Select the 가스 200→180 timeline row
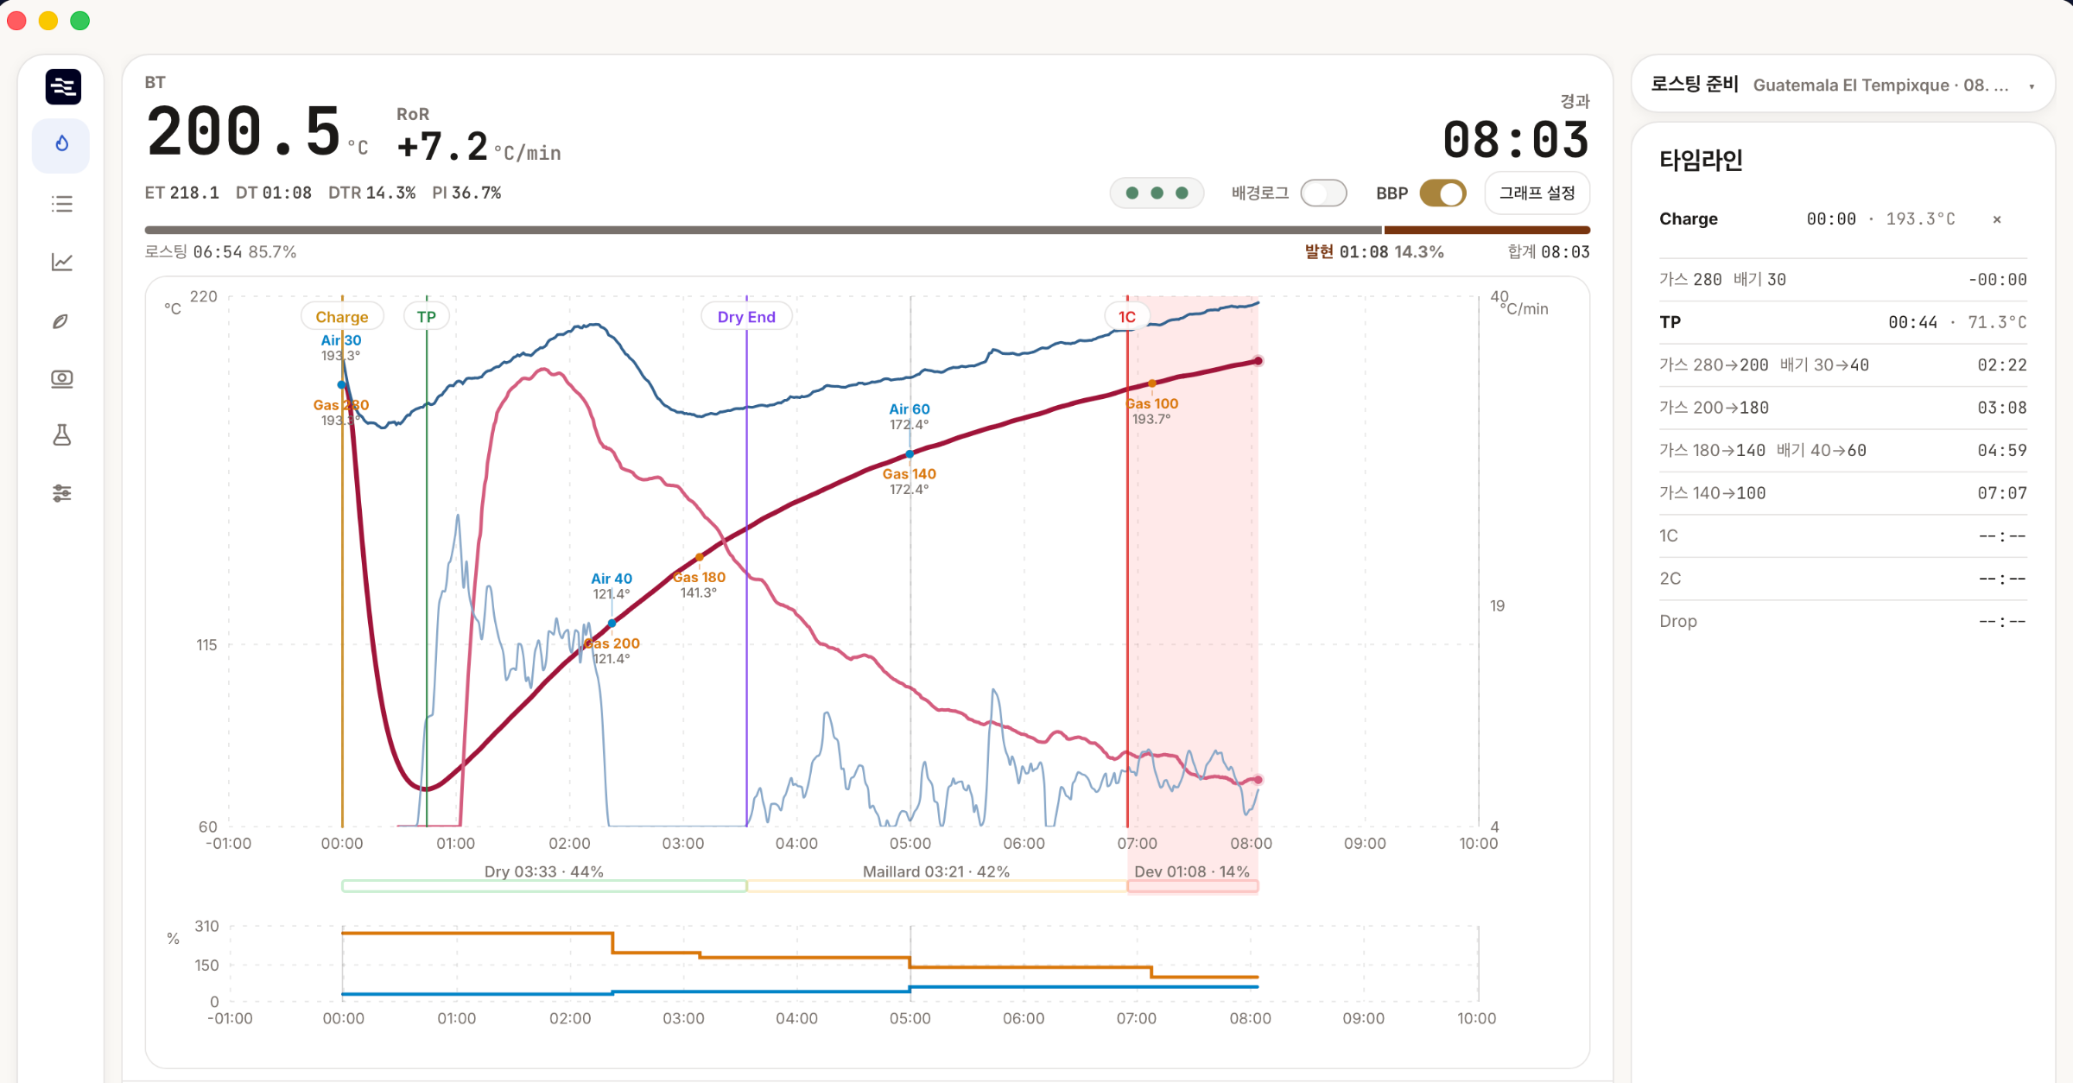 coord(1842,408)
